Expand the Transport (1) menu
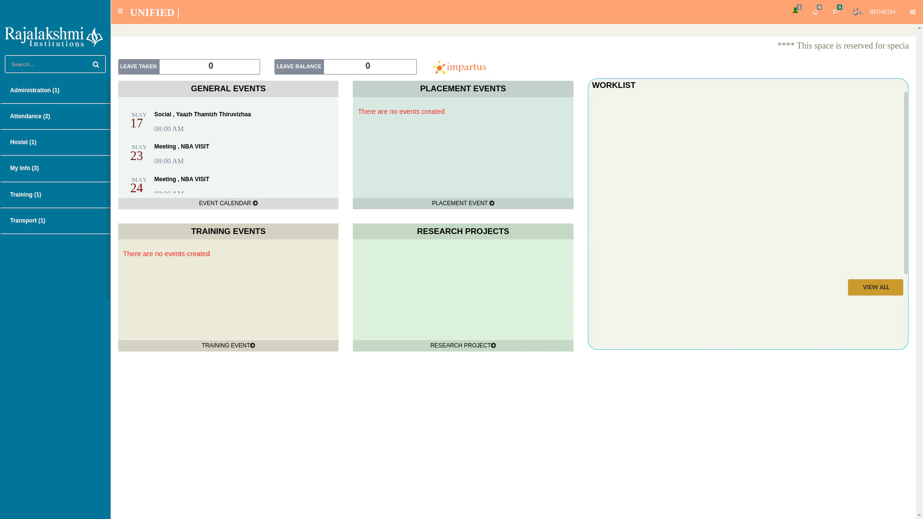923x519 pixels. pos(55,221)
